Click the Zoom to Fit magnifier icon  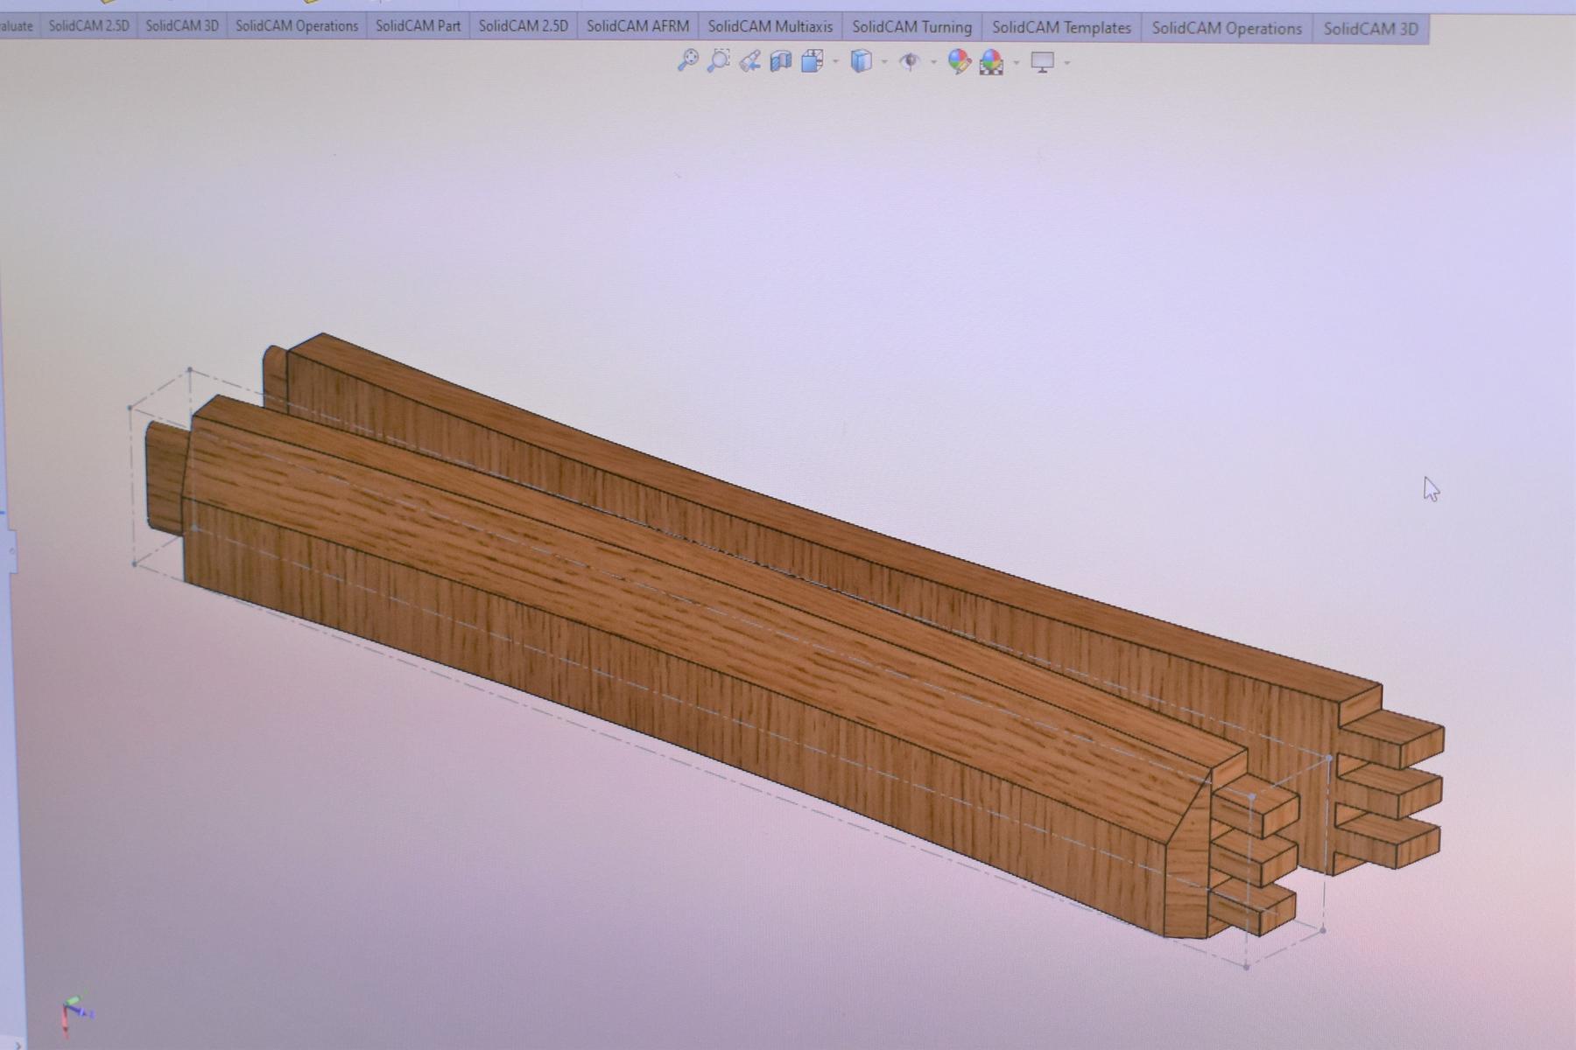point(688,60)
